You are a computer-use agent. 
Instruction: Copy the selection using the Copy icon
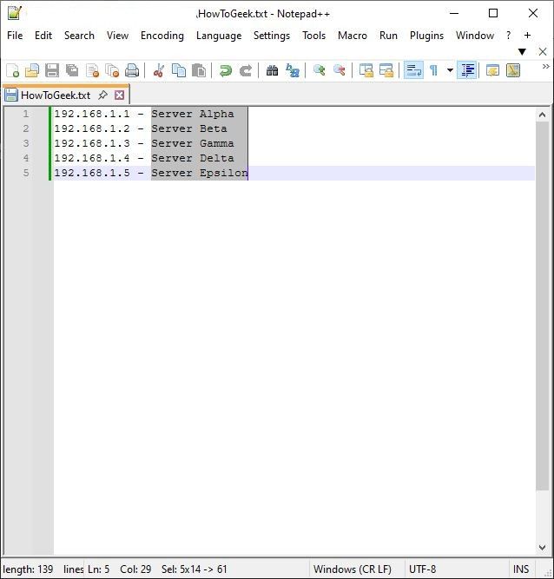(x=179, y=70)
